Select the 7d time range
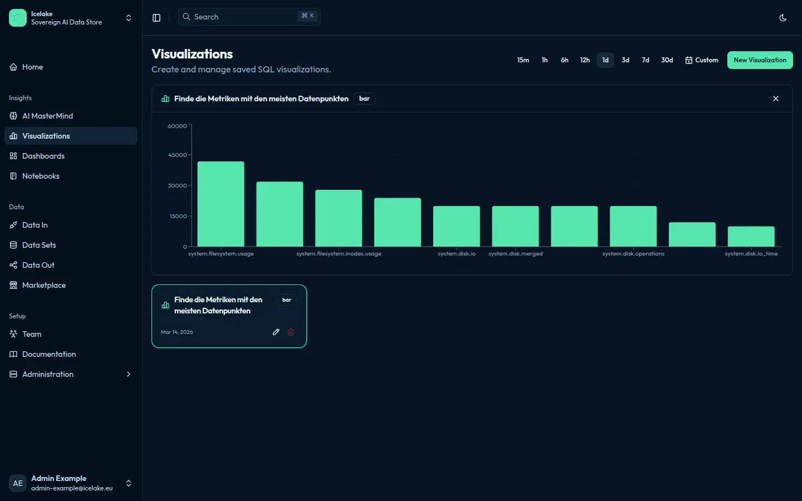802x501 pixels. pos(645,60)
